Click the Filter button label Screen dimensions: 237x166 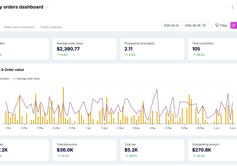pos(224,25)
